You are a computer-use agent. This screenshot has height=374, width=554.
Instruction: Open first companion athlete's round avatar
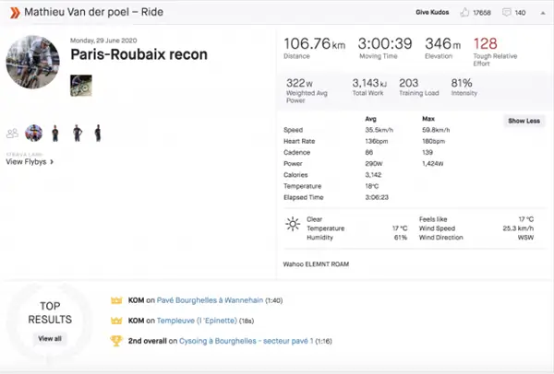coord(33,134)
